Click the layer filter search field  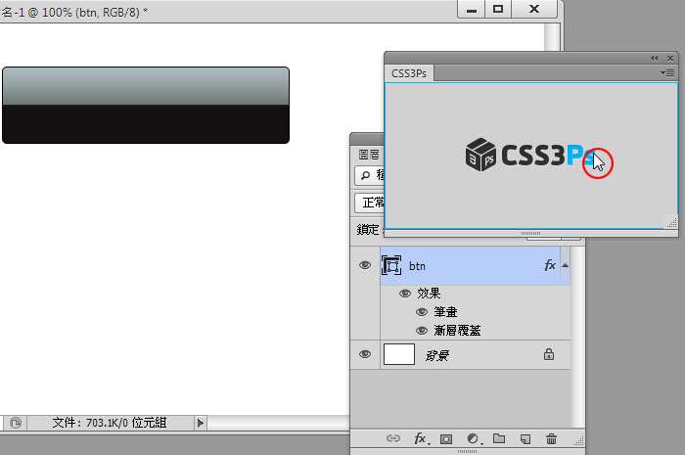[x=370, y=175]
